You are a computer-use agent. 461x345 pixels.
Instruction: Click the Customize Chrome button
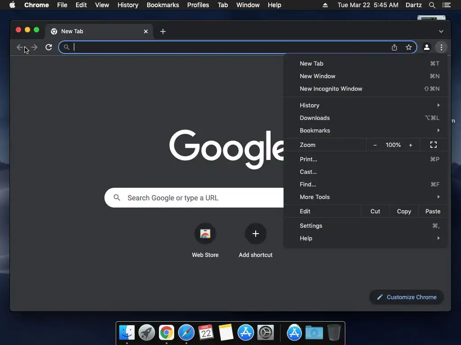pyautogui.click(x=407, y=297)
